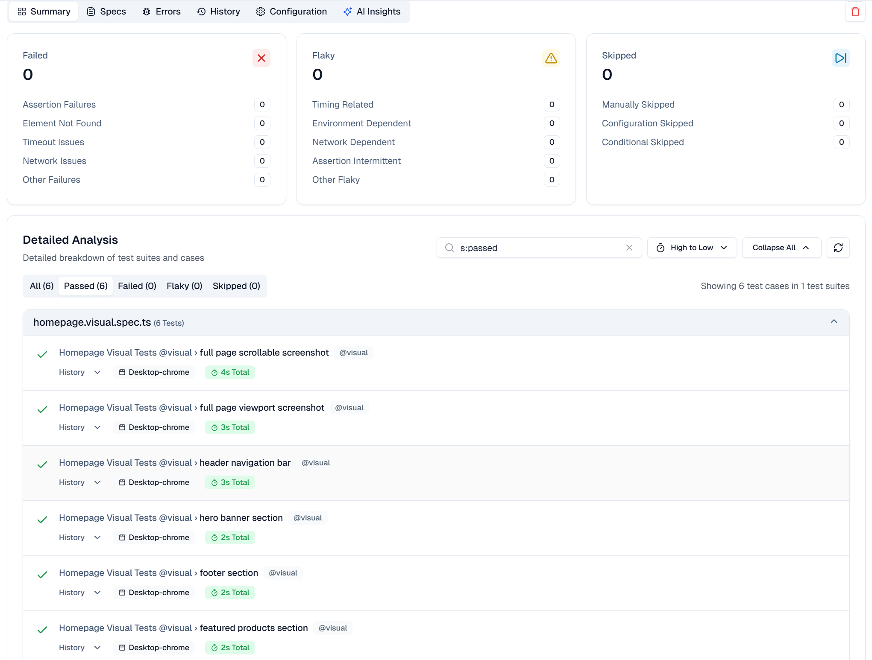This screenshot has height=660, width=872.
Task: Click the skip icon on Skipped card
Action: click(x=840, y=58)
